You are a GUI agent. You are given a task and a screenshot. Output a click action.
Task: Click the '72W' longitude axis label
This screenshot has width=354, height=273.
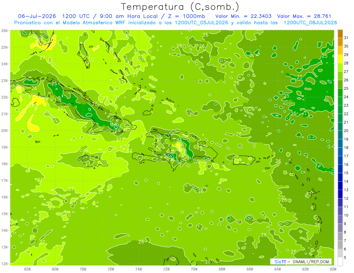tap(166, 269)
